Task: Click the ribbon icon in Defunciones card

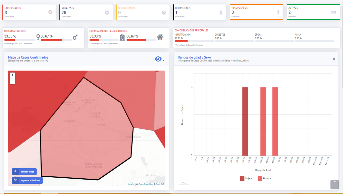Action: point(221,13)
